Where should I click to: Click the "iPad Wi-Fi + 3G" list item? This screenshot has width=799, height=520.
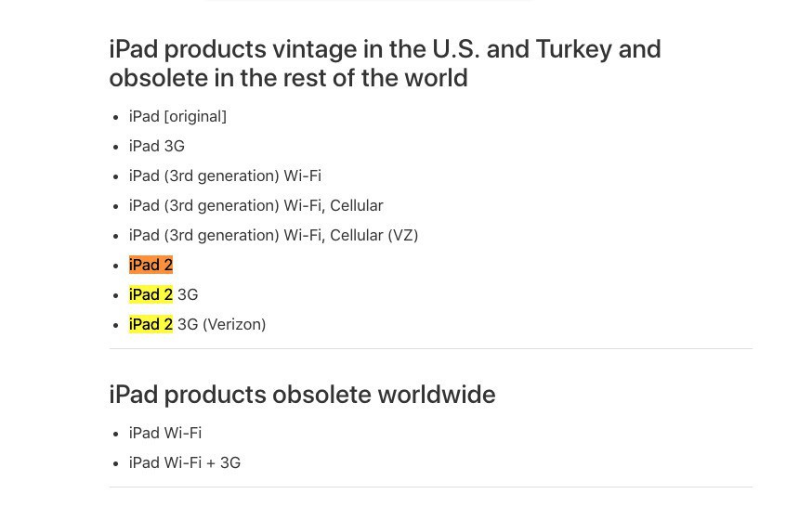point(185,462)
